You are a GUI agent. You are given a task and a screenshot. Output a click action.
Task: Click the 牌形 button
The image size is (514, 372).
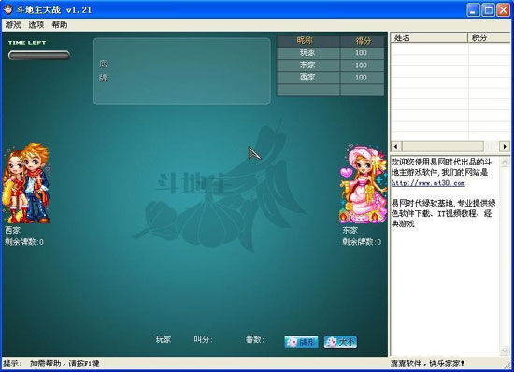click(x=301, y=342)
